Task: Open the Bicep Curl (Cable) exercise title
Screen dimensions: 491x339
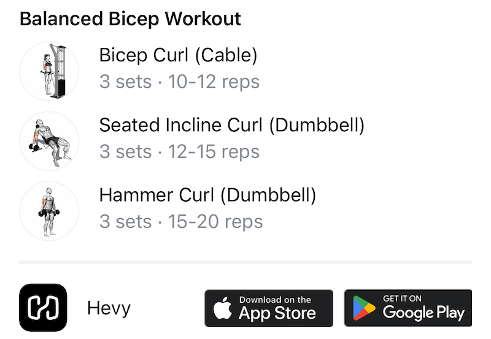Action: click(178, 56)
